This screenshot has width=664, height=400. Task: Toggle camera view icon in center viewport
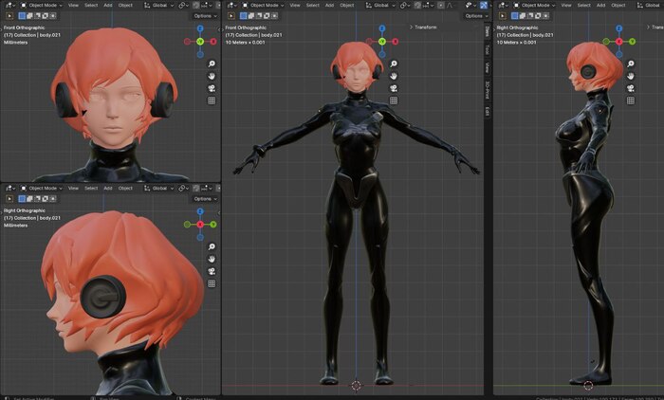coord(394,88)
